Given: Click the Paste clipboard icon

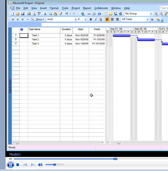Looking at the screenshot, I should coord(55,14).
